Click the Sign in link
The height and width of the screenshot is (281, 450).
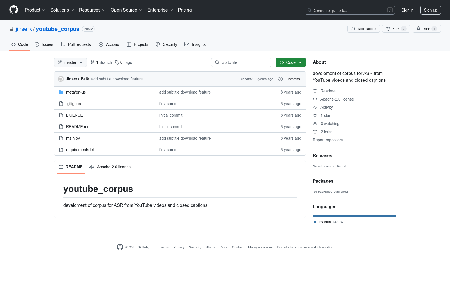(408, 10)
